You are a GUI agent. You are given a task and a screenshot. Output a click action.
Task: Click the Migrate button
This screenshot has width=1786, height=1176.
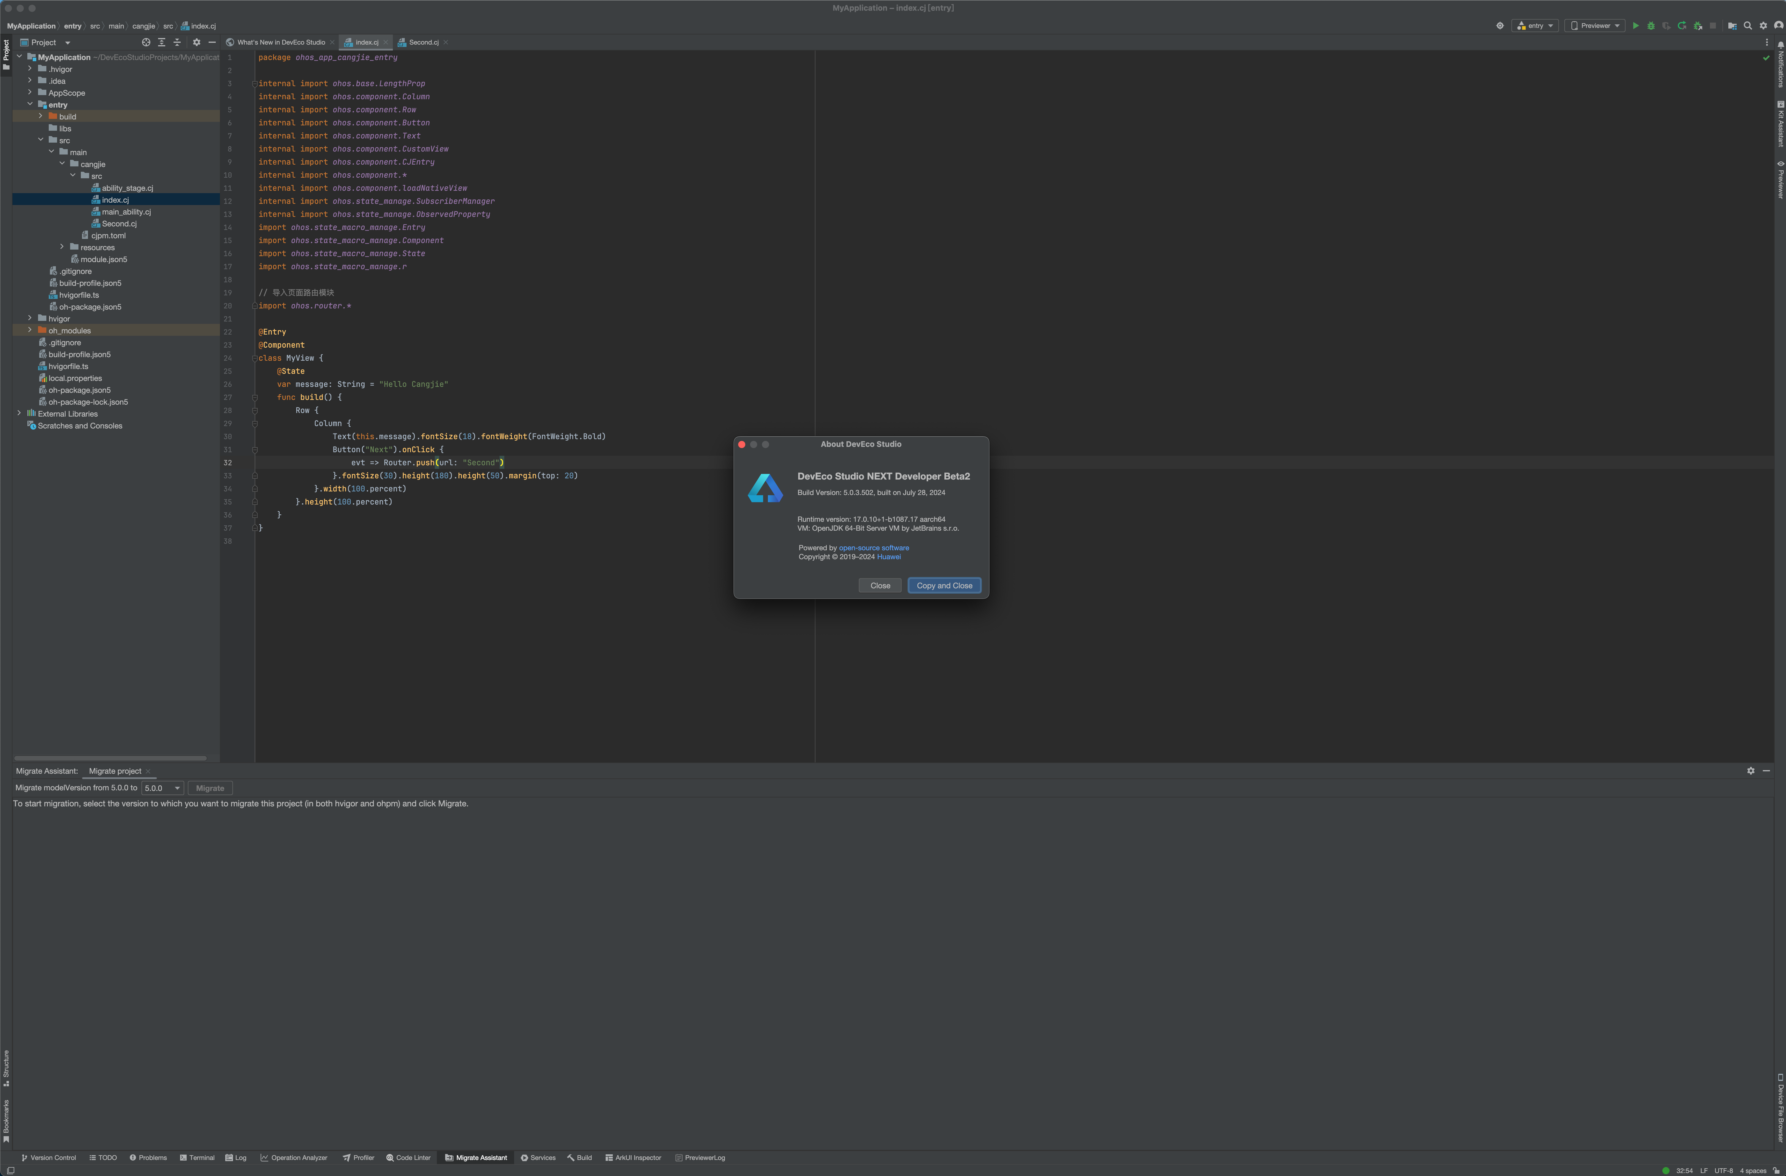210,788
